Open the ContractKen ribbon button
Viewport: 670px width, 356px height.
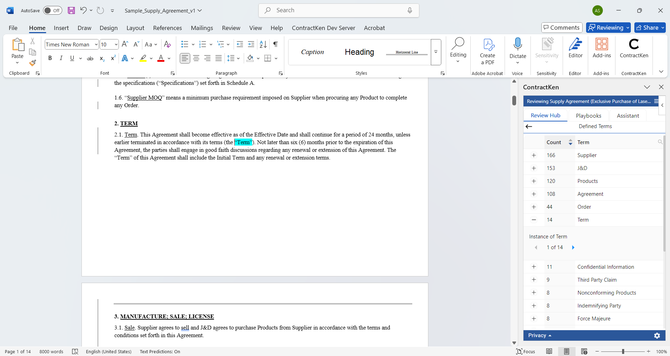(x=634, y=49)
